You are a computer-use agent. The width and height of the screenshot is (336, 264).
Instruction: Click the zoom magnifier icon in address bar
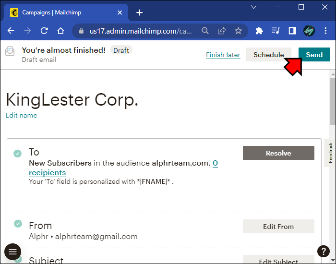[205, 31]
